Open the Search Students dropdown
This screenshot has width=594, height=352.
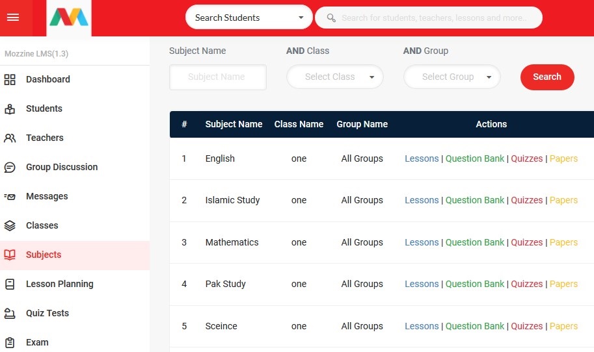coord(249,18)
